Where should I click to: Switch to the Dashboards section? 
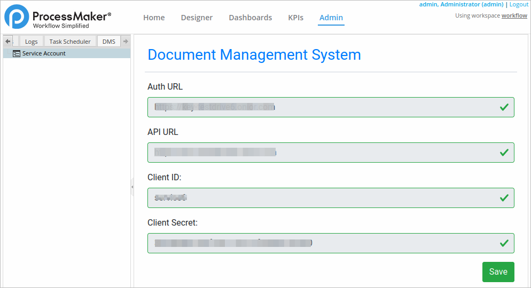(x=250, y=18)
